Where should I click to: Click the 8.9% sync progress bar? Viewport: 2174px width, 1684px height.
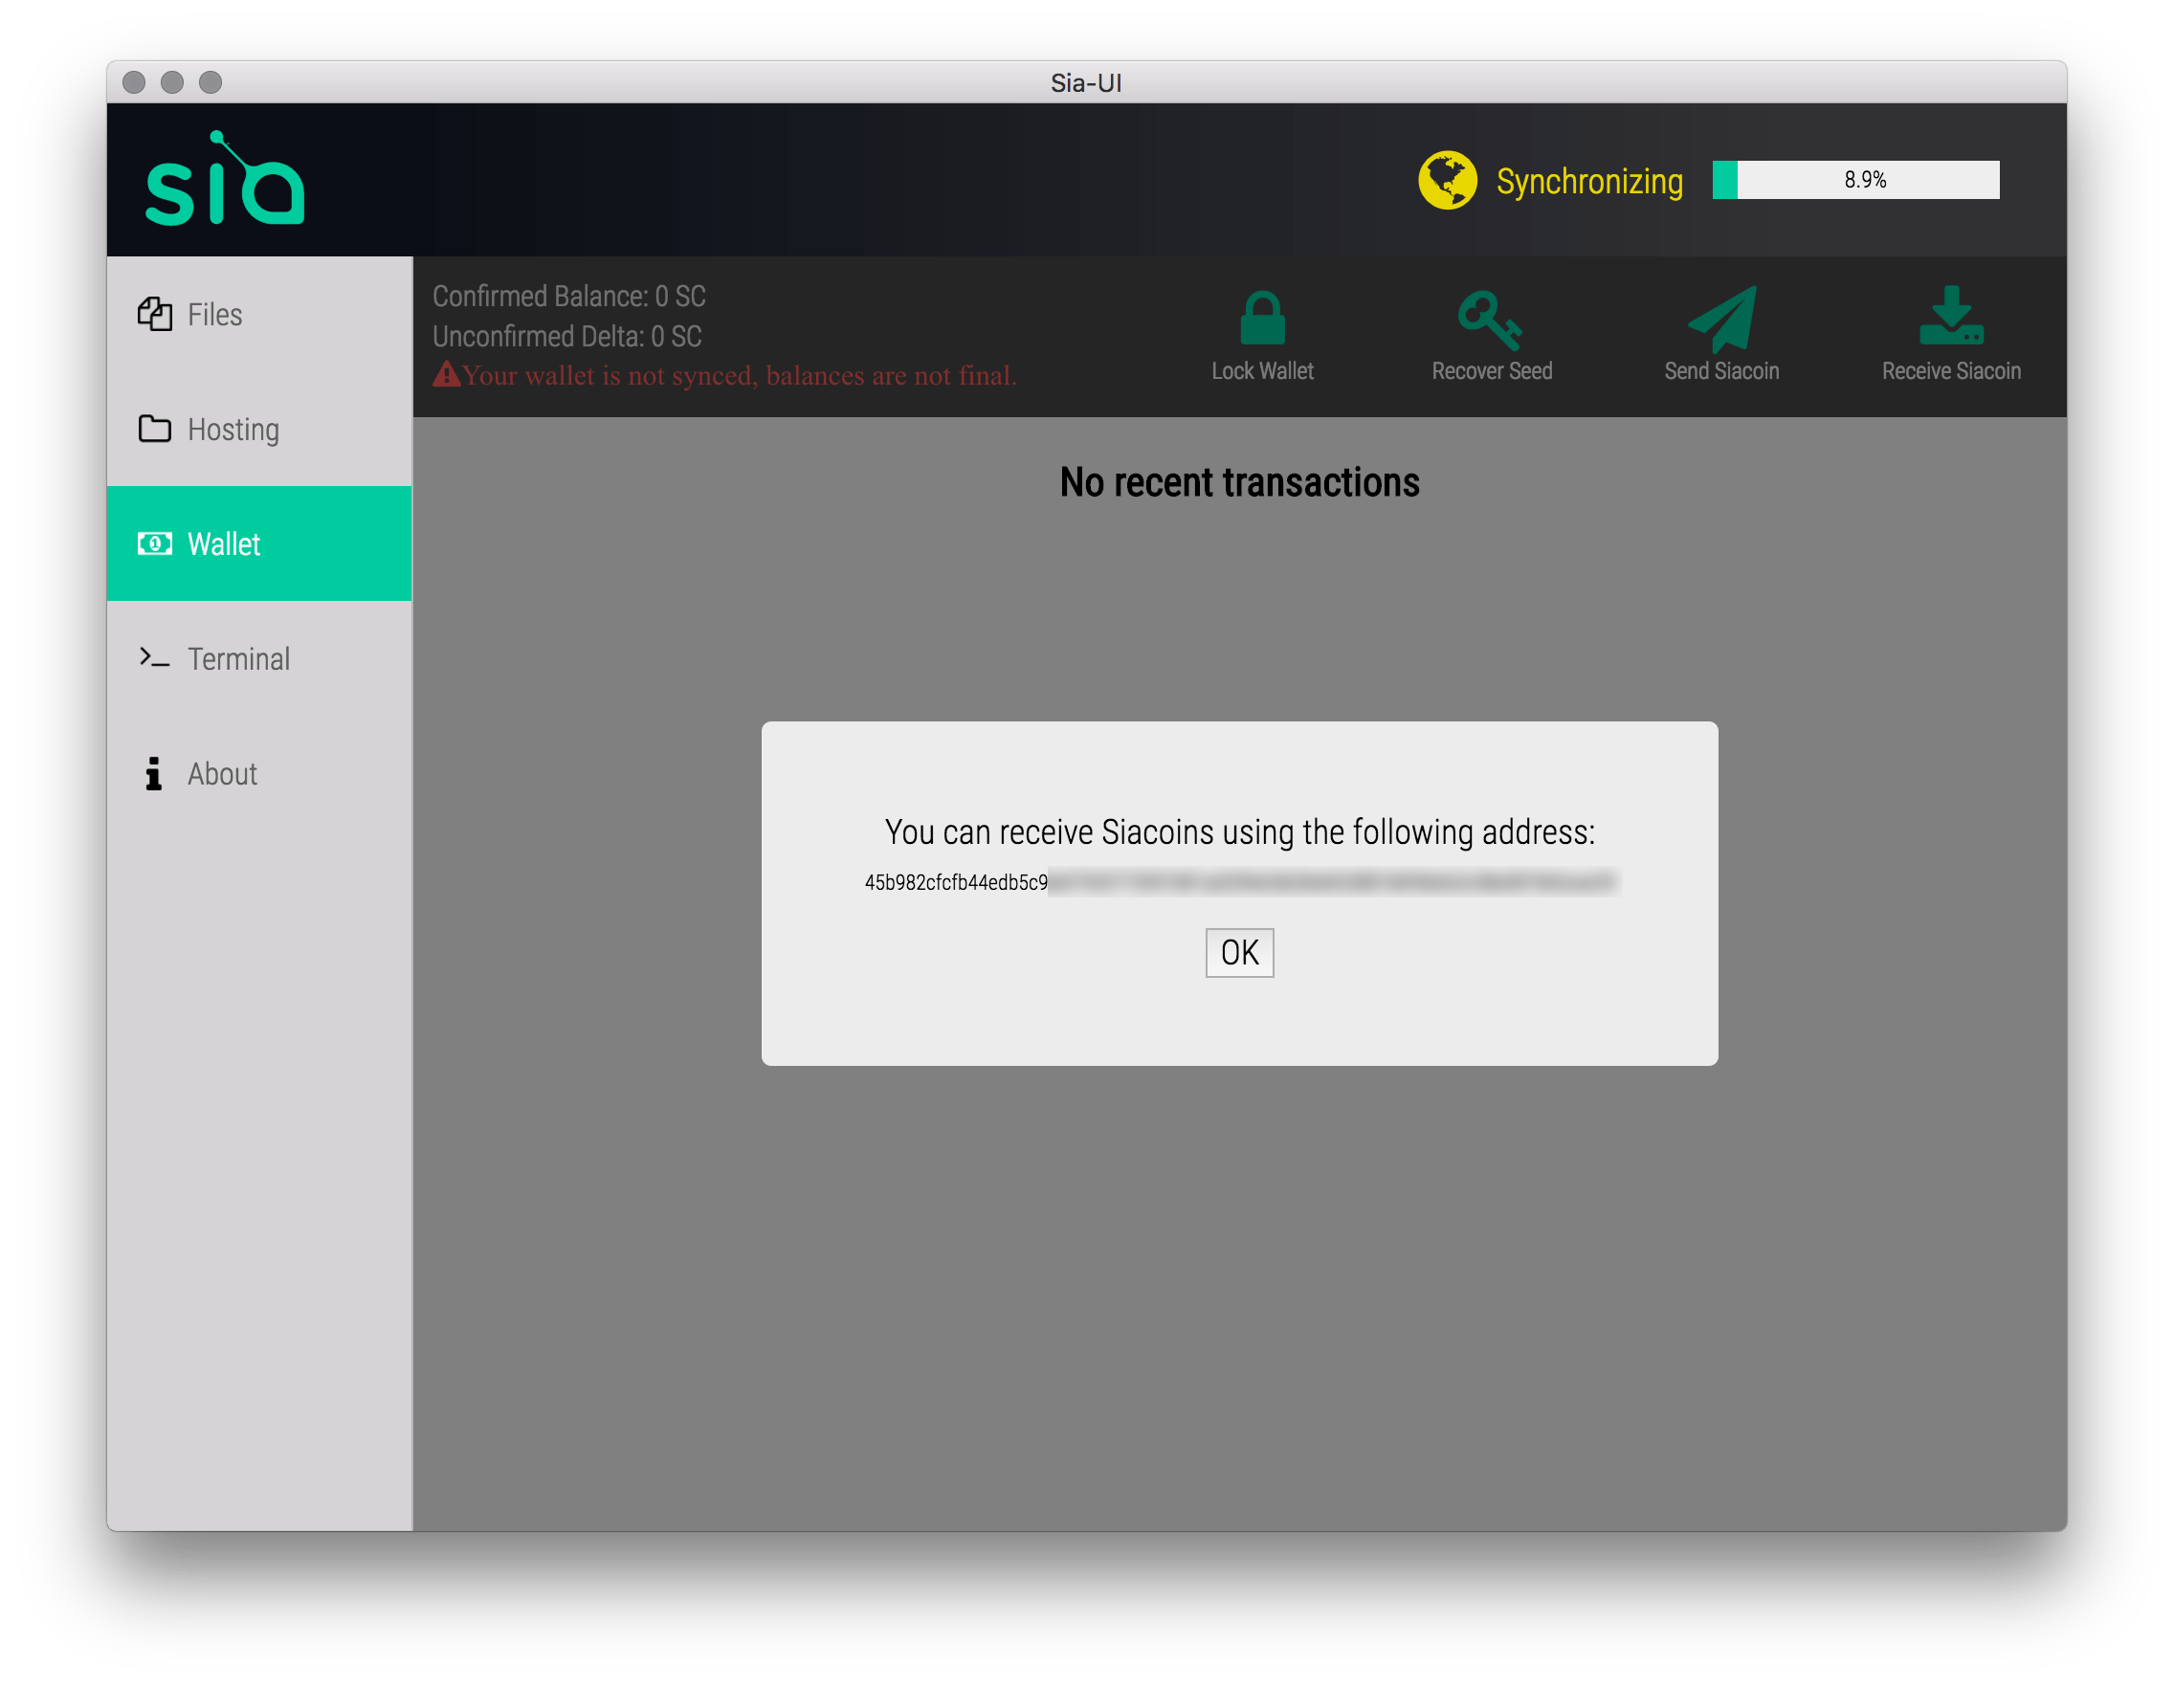1855,180
